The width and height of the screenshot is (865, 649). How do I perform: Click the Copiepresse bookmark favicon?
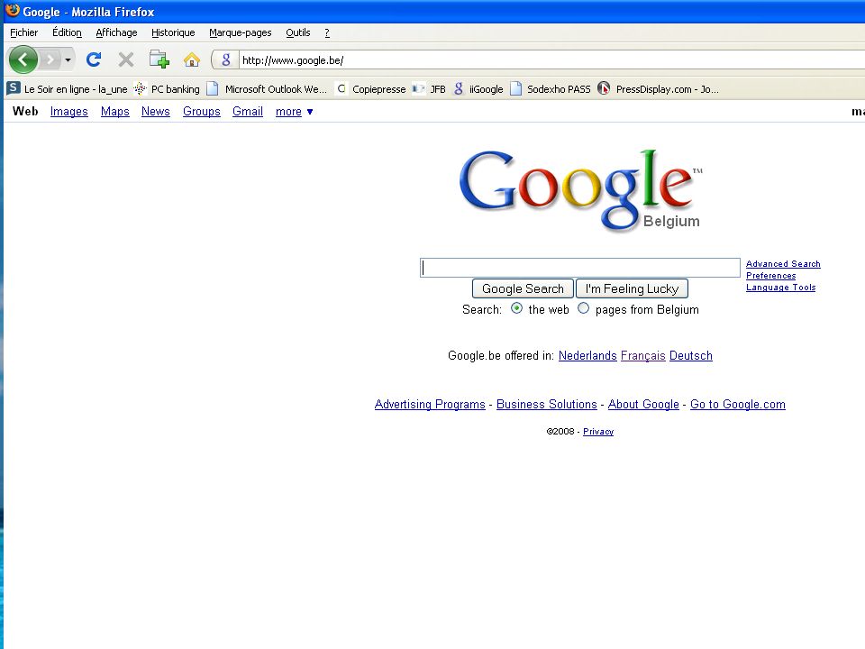pyautogui.click(x=341, y=88)
